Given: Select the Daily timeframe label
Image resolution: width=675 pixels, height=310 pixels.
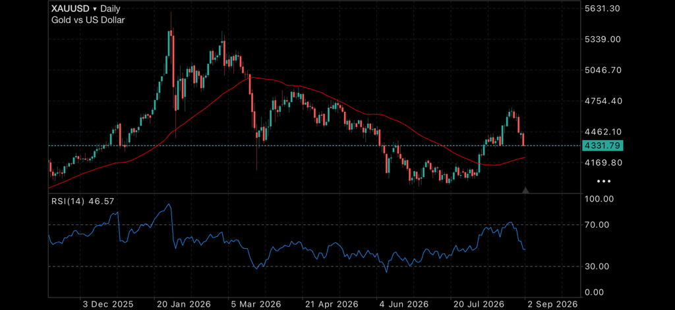Looking at the screenshot, I should tap(110, 9).
